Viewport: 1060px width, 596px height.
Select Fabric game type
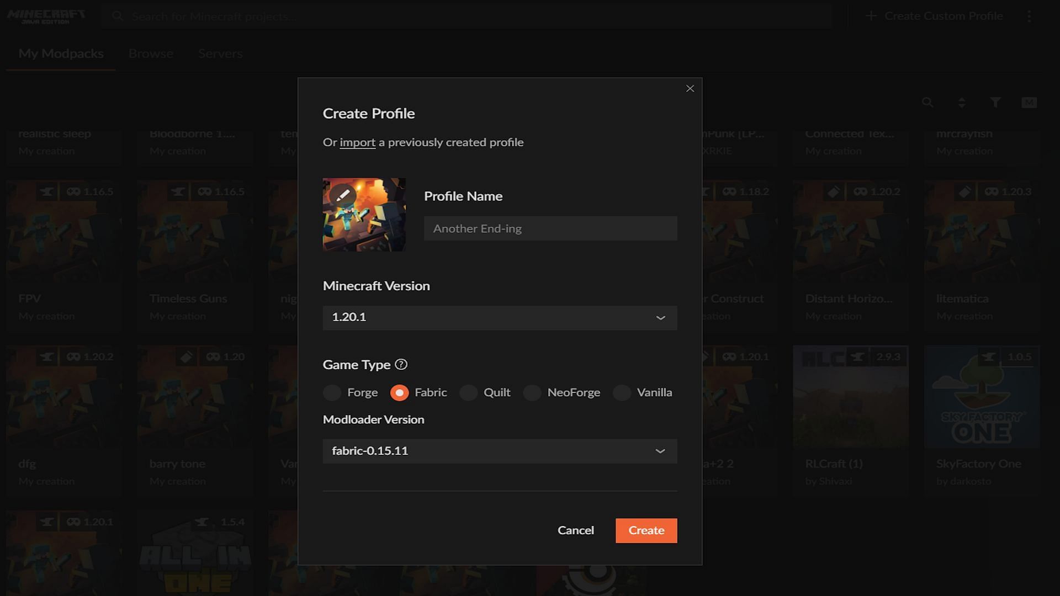tap(399, 392)
